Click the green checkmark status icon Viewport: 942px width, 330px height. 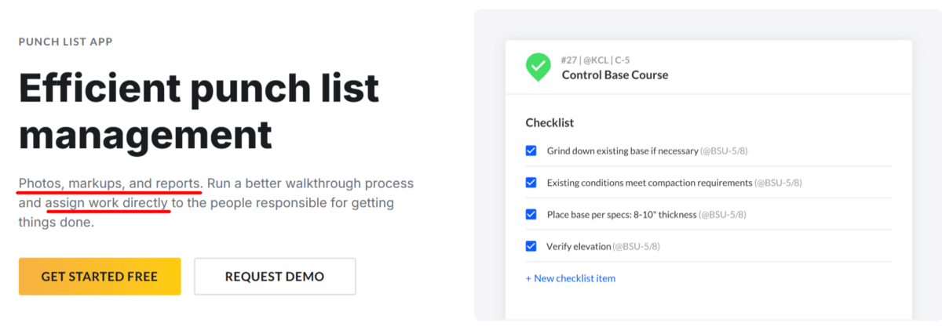[538, 67]
